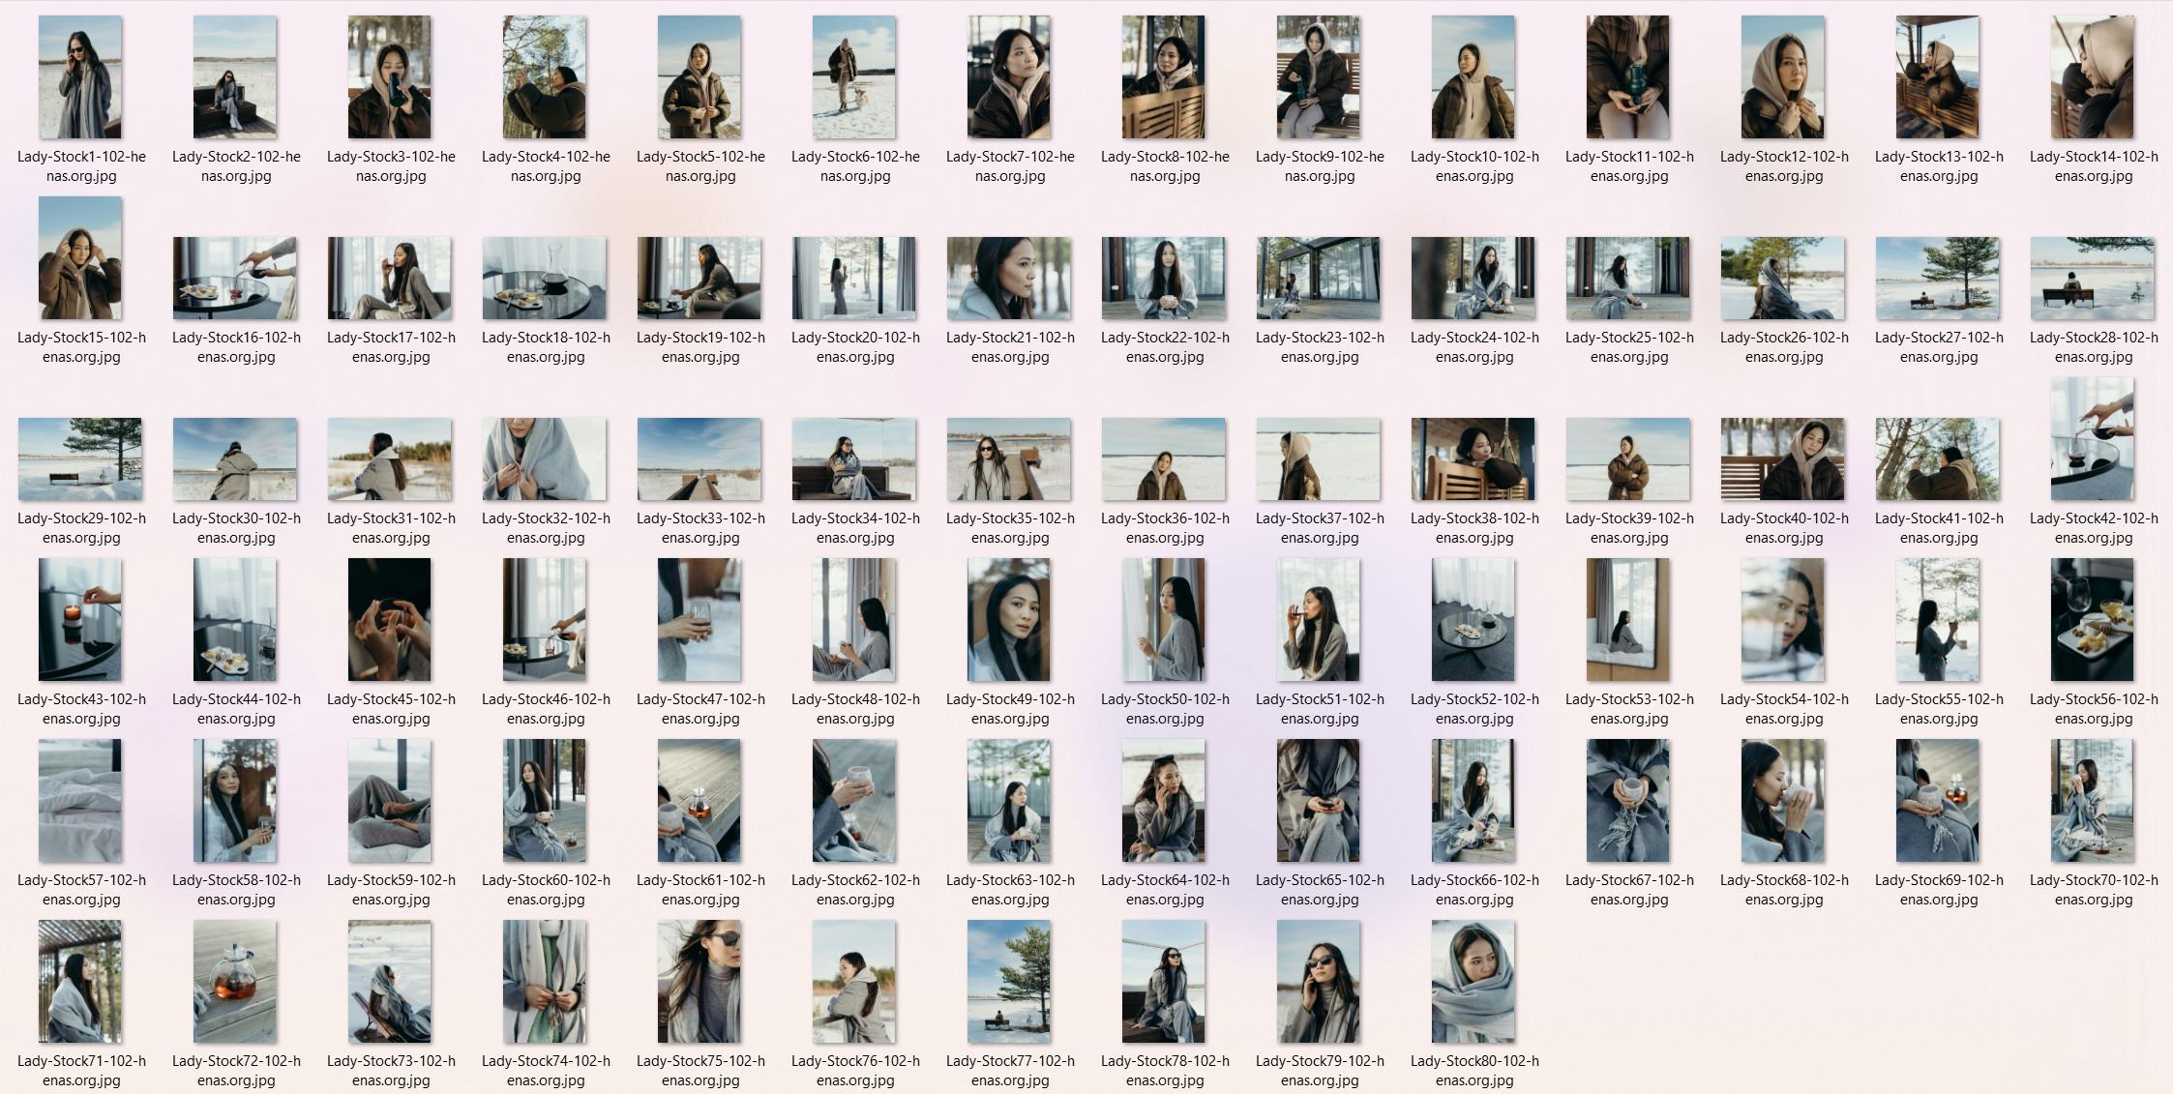Screen dimensions: 2173x1094
Task: Select the Lady-Stock23 glass house thumbnail
Action: click(x=1319, y=278)
